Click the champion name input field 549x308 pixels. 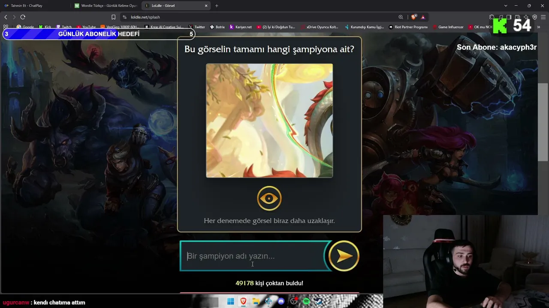[x=254, y=256]
